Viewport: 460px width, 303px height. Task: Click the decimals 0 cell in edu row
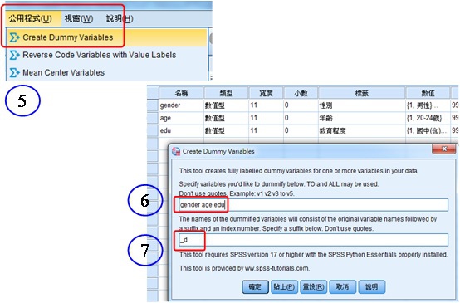[301, 130]
